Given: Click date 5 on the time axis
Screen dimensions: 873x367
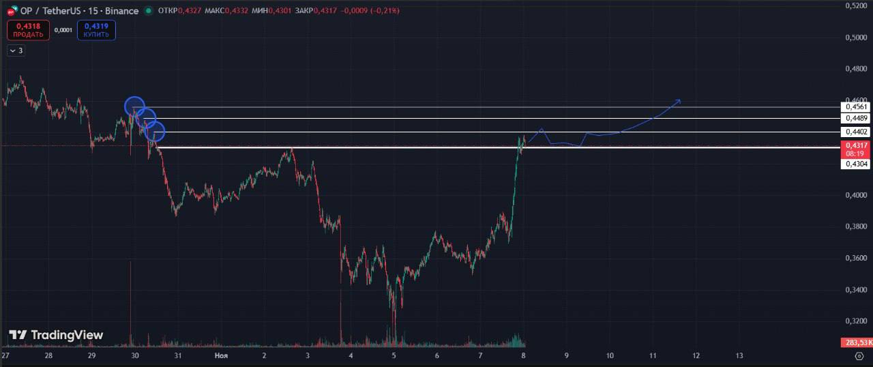Looking at the screenshot, I should click(x=394, y=356).
